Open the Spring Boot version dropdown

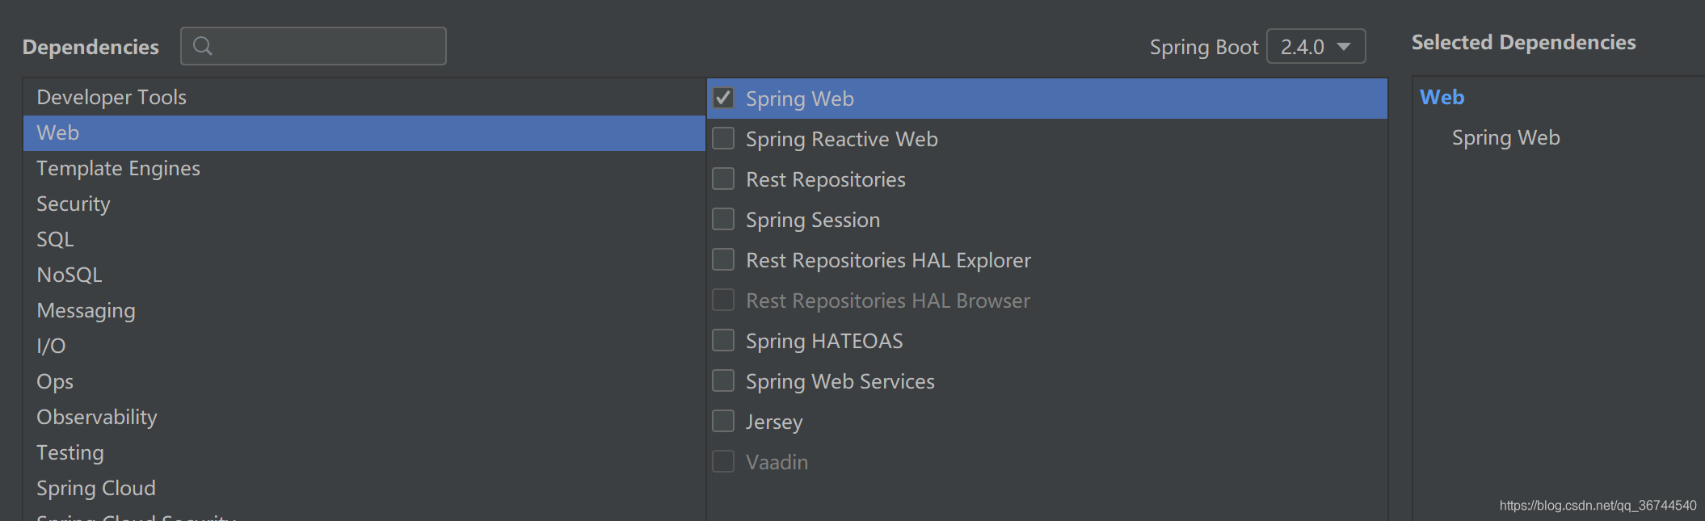point(1316,47)
